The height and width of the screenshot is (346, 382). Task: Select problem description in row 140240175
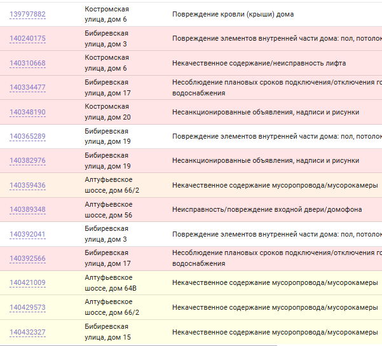tap(277, 39)
